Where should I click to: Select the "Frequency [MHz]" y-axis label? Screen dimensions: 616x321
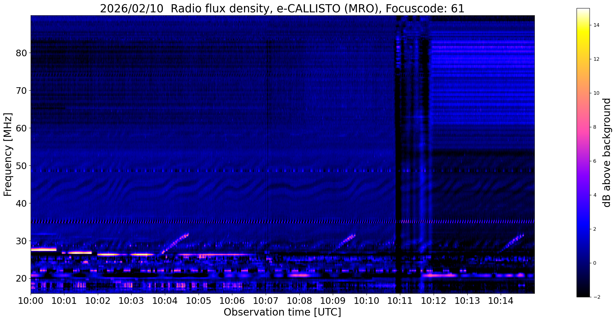[x=8, y=155]
